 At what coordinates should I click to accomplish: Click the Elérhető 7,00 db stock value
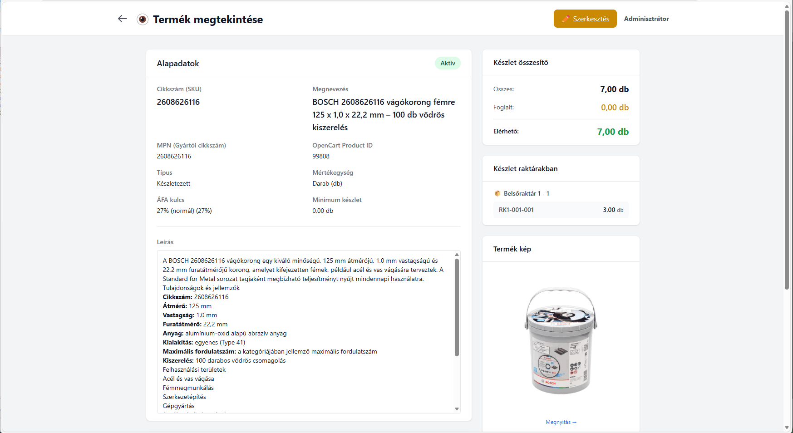coord(613,132)
